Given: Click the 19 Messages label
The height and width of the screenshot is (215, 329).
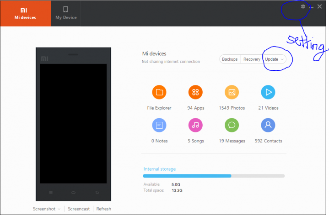Looking at the screenshot, I should 232,141.
